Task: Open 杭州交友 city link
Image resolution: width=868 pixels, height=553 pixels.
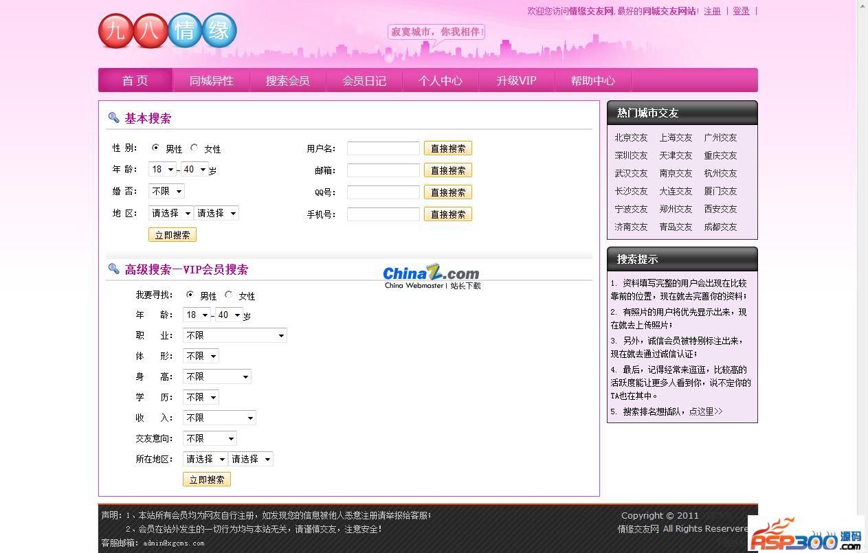Action: click(x=720, y=173)
